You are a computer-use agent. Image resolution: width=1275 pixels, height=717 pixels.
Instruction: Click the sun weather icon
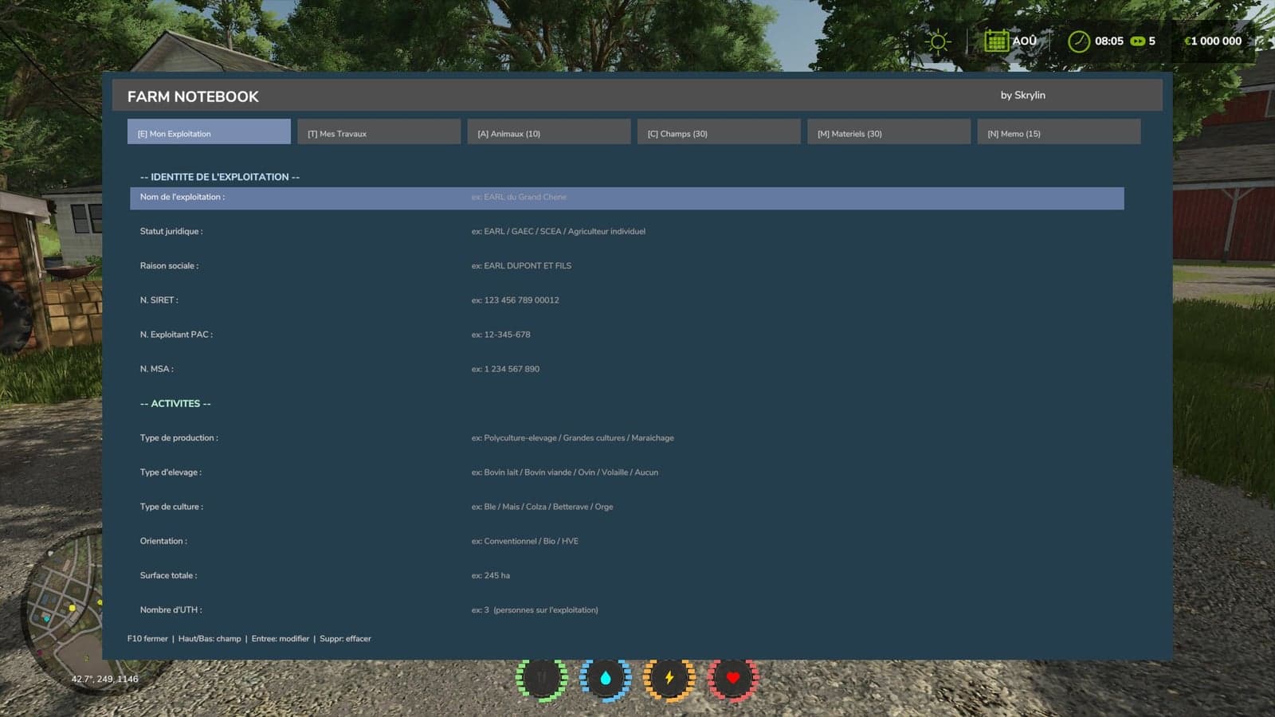[x=938, y=41]
